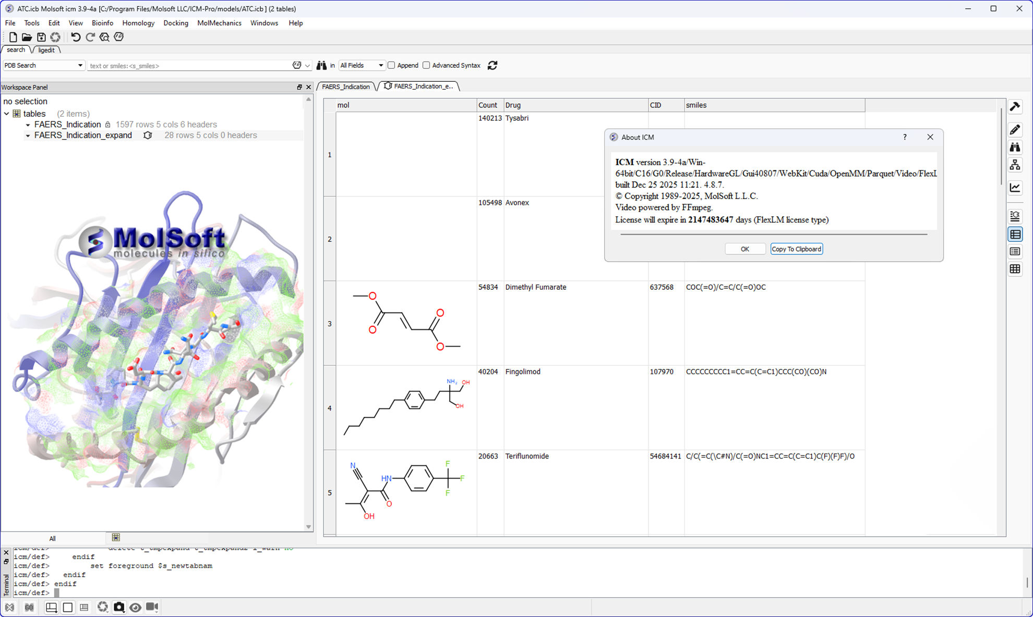The height and width of the screenshot is (617, 1033).
Task: Select the binoculars search tool in the right sidebar
Action: point(1015,147)
